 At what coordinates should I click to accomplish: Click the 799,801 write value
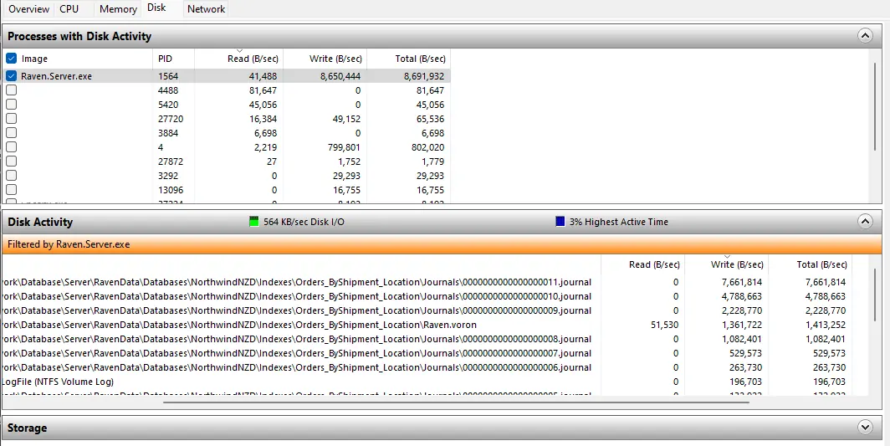click(344, 147)
